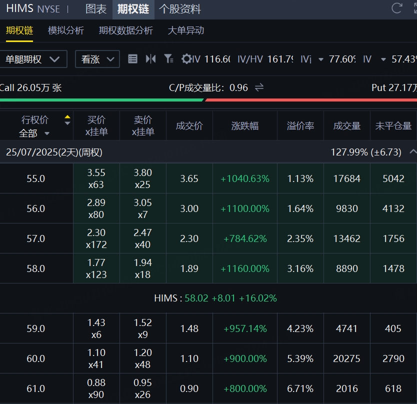
Task: Switch to the mirrored T-quote layout icon
Action: click(x=151, y=59)
